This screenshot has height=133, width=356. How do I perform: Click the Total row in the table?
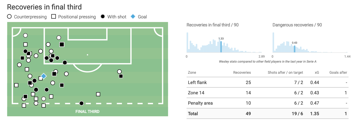pos(267,114)
